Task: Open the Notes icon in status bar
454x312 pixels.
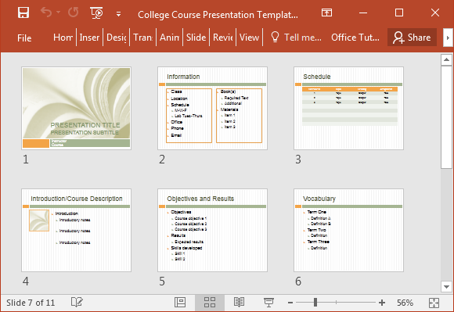Action: [77, 302]
